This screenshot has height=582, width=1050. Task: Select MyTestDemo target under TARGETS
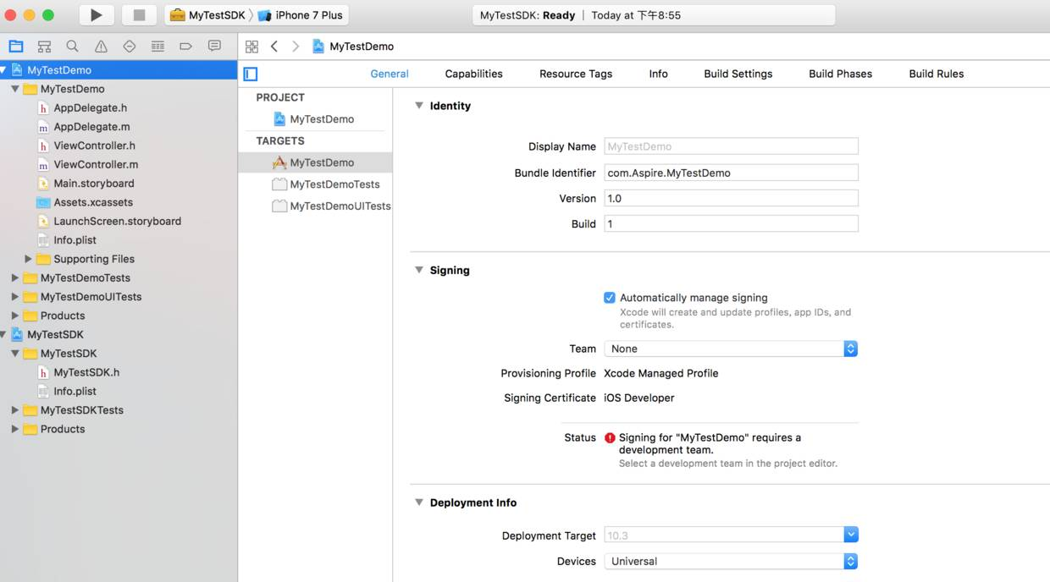pyautogui.click(x=315, y=162)
